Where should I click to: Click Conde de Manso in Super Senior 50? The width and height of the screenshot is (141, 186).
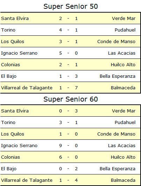116,42
